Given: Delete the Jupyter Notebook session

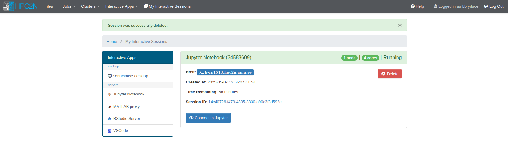Looking at the screenshot, I should click(x=390, y=74).
